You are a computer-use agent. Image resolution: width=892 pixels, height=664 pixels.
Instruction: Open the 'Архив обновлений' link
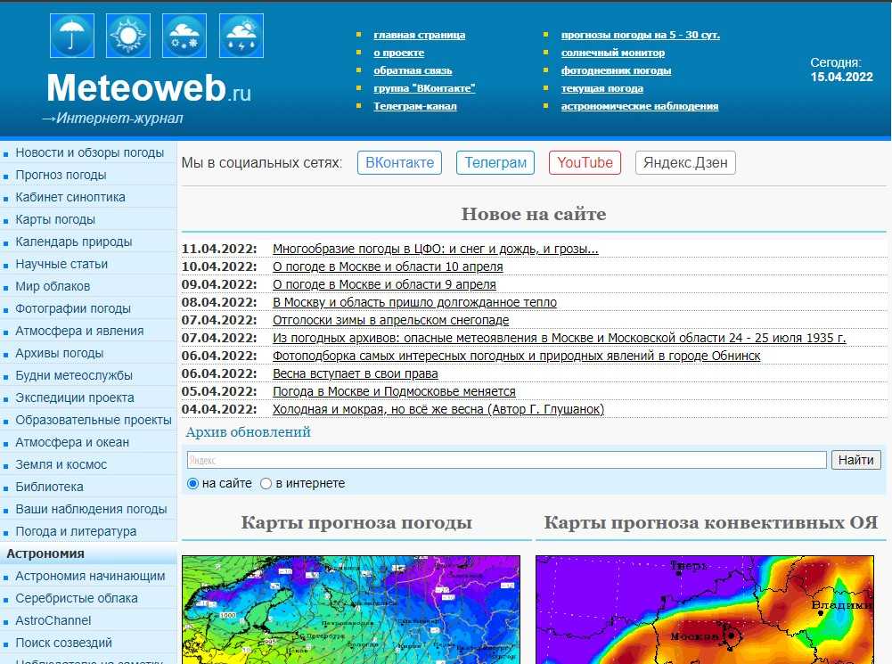248,432
